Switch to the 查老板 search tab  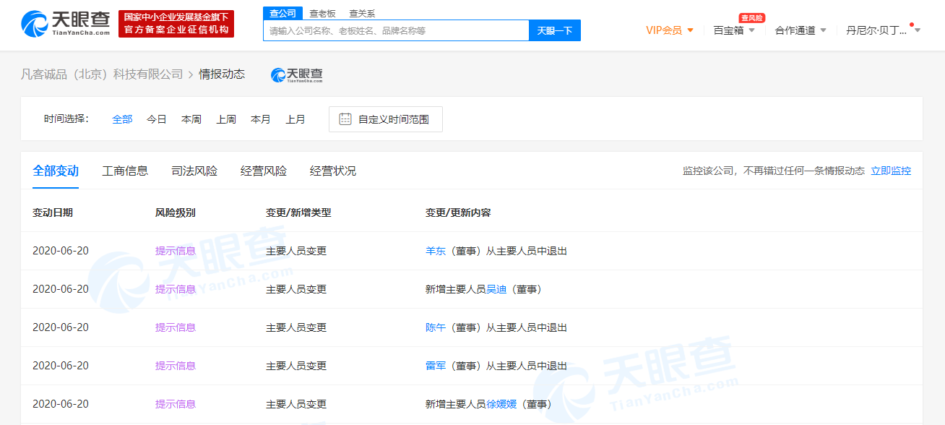(x=322, y=13)
